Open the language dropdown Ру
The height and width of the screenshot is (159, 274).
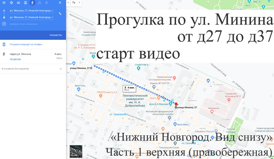(76, 3)
